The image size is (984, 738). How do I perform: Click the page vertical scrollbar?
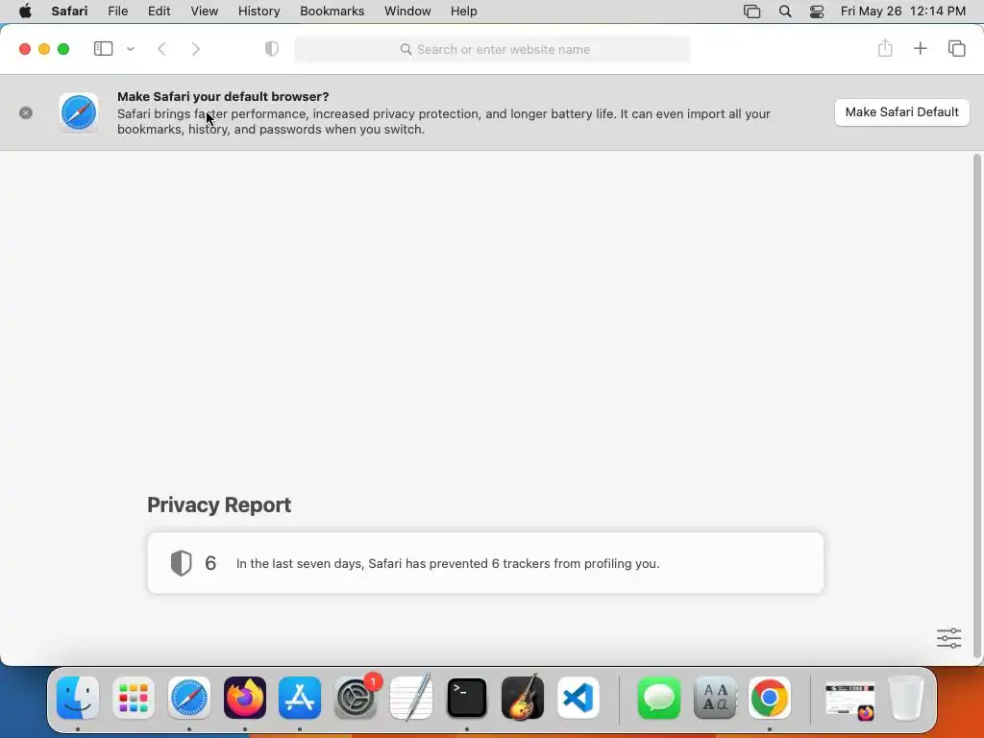tap(976, 406)
